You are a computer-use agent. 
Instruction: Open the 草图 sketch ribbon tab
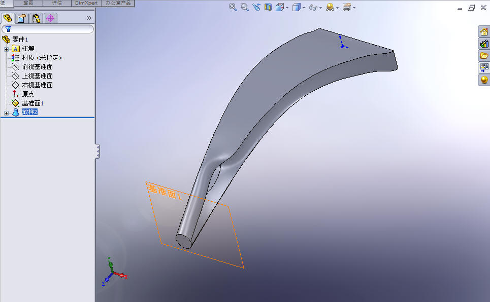tap(28, 3)
